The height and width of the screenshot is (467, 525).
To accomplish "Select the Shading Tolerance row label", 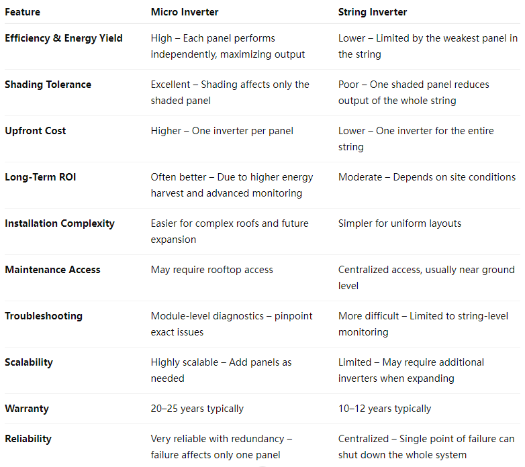I will pyautogui.click(x=48, y=85).
